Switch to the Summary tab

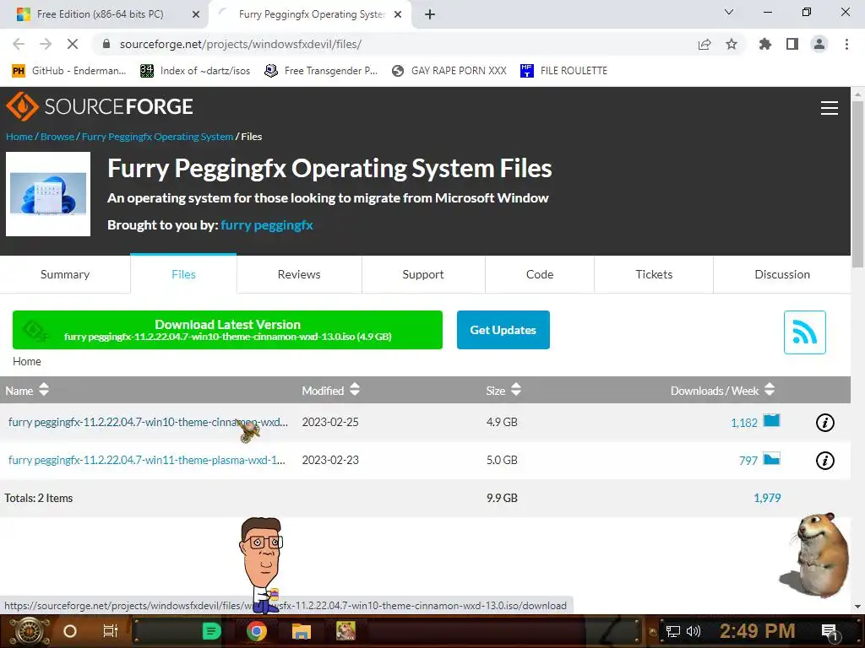tap(65, 274)
